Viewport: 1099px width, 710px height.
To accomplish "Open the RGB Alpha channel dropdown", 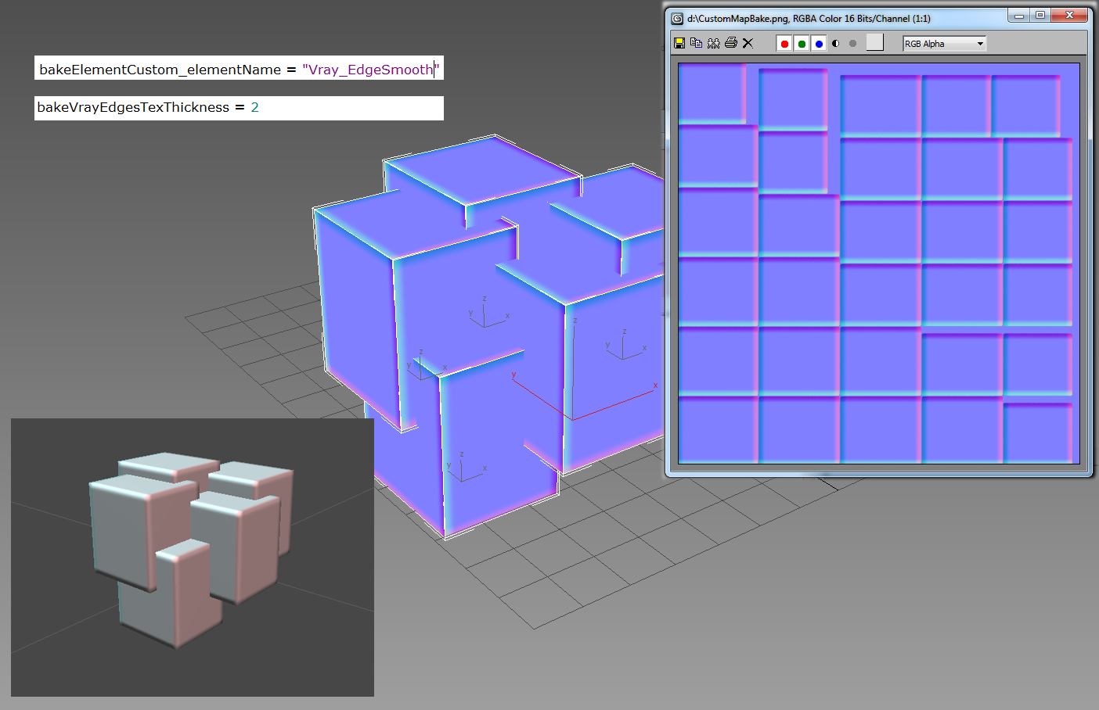I will coord(945,44).
